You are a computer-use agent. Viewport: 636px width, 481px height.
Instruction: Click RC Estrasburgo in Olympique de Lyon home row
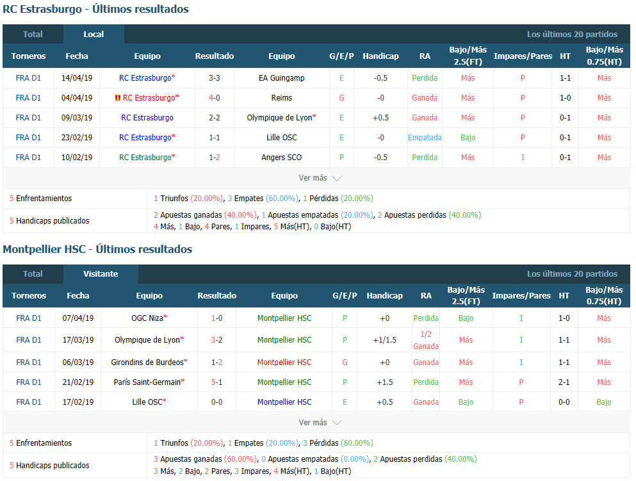pos(147,118)
